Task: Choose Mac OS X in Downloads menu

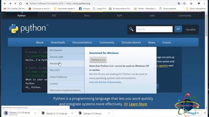Action: 66,70
